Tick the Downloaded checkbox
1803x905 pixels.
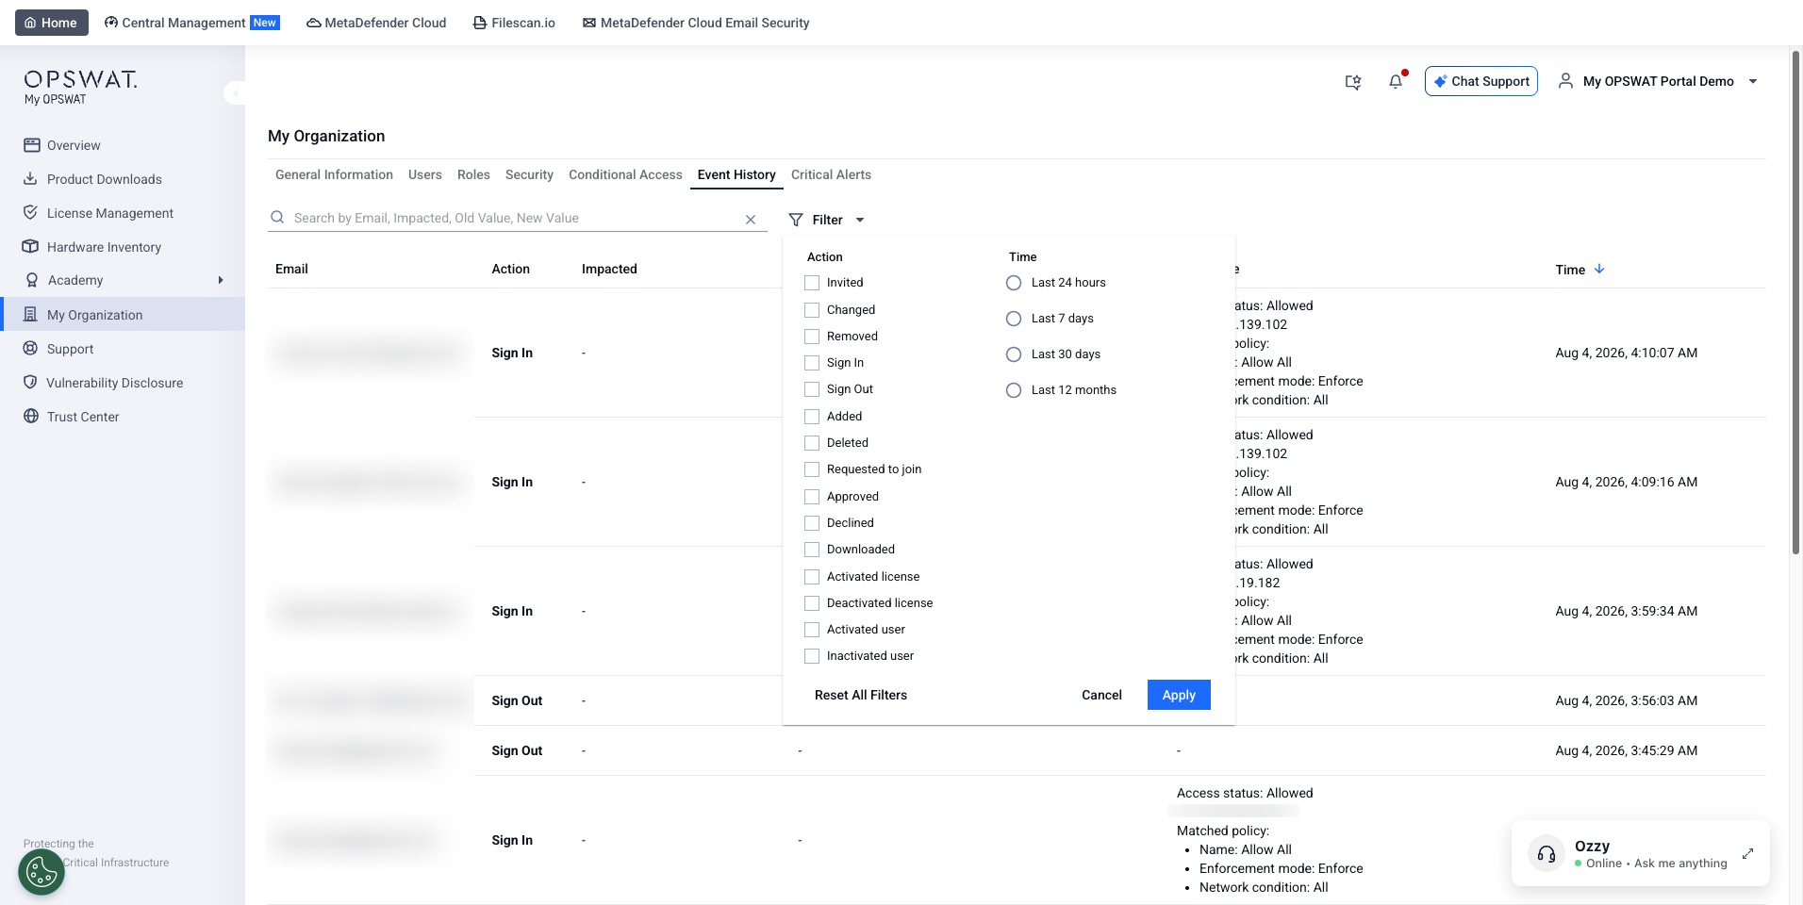coord(812,550)
